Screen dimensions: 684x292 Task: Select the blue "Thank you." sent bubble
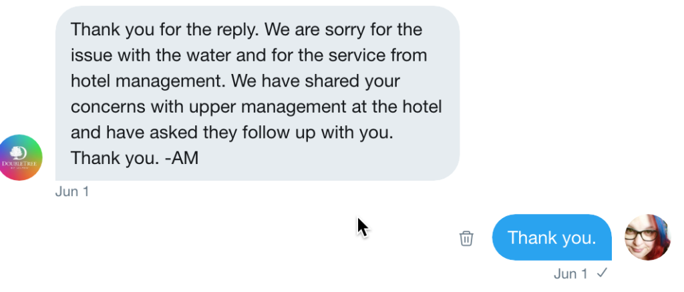551,238
